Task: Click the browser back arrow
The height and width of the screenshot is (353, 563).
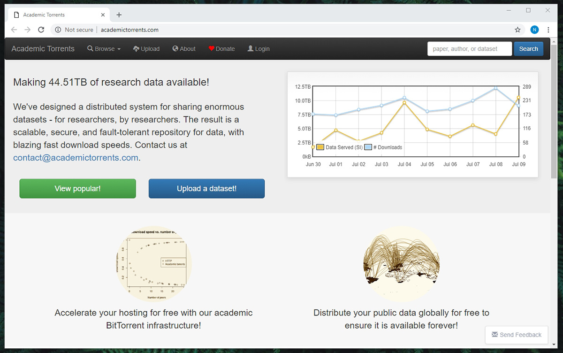Action: click(14, 30)
